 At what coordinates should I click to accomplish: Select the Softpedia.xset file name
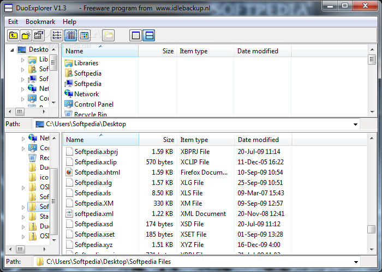(x=94, y=234)
